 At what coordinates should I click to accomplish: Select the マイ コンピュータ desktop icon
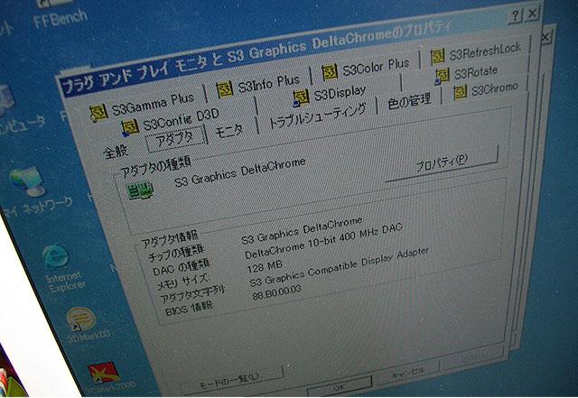pyautogui.click(x=18, y=110)
